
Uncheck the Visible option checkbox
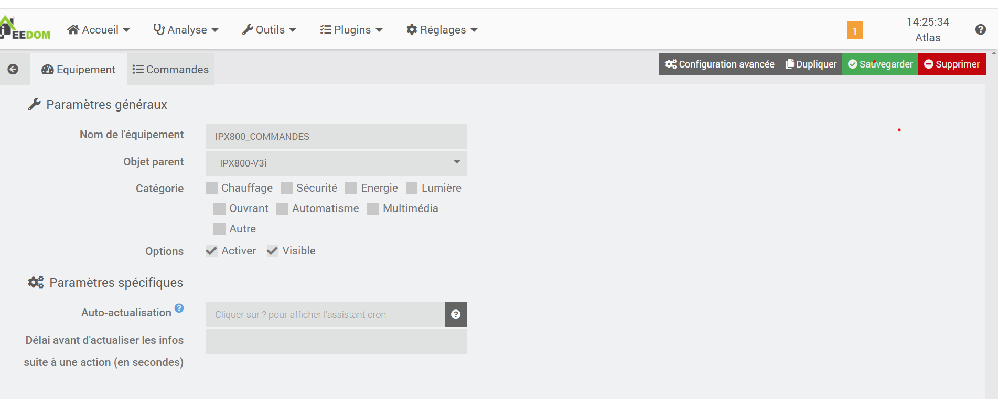click(x=272, y=251)
